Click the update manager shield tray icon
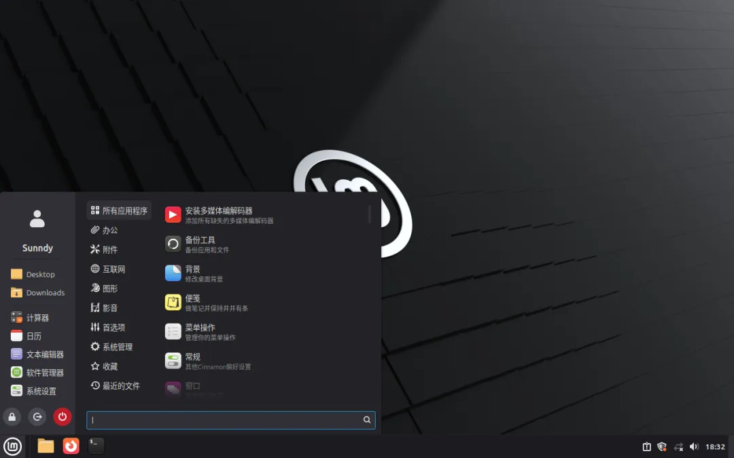This screenshot has width=734, height=458. click(662, 446)
